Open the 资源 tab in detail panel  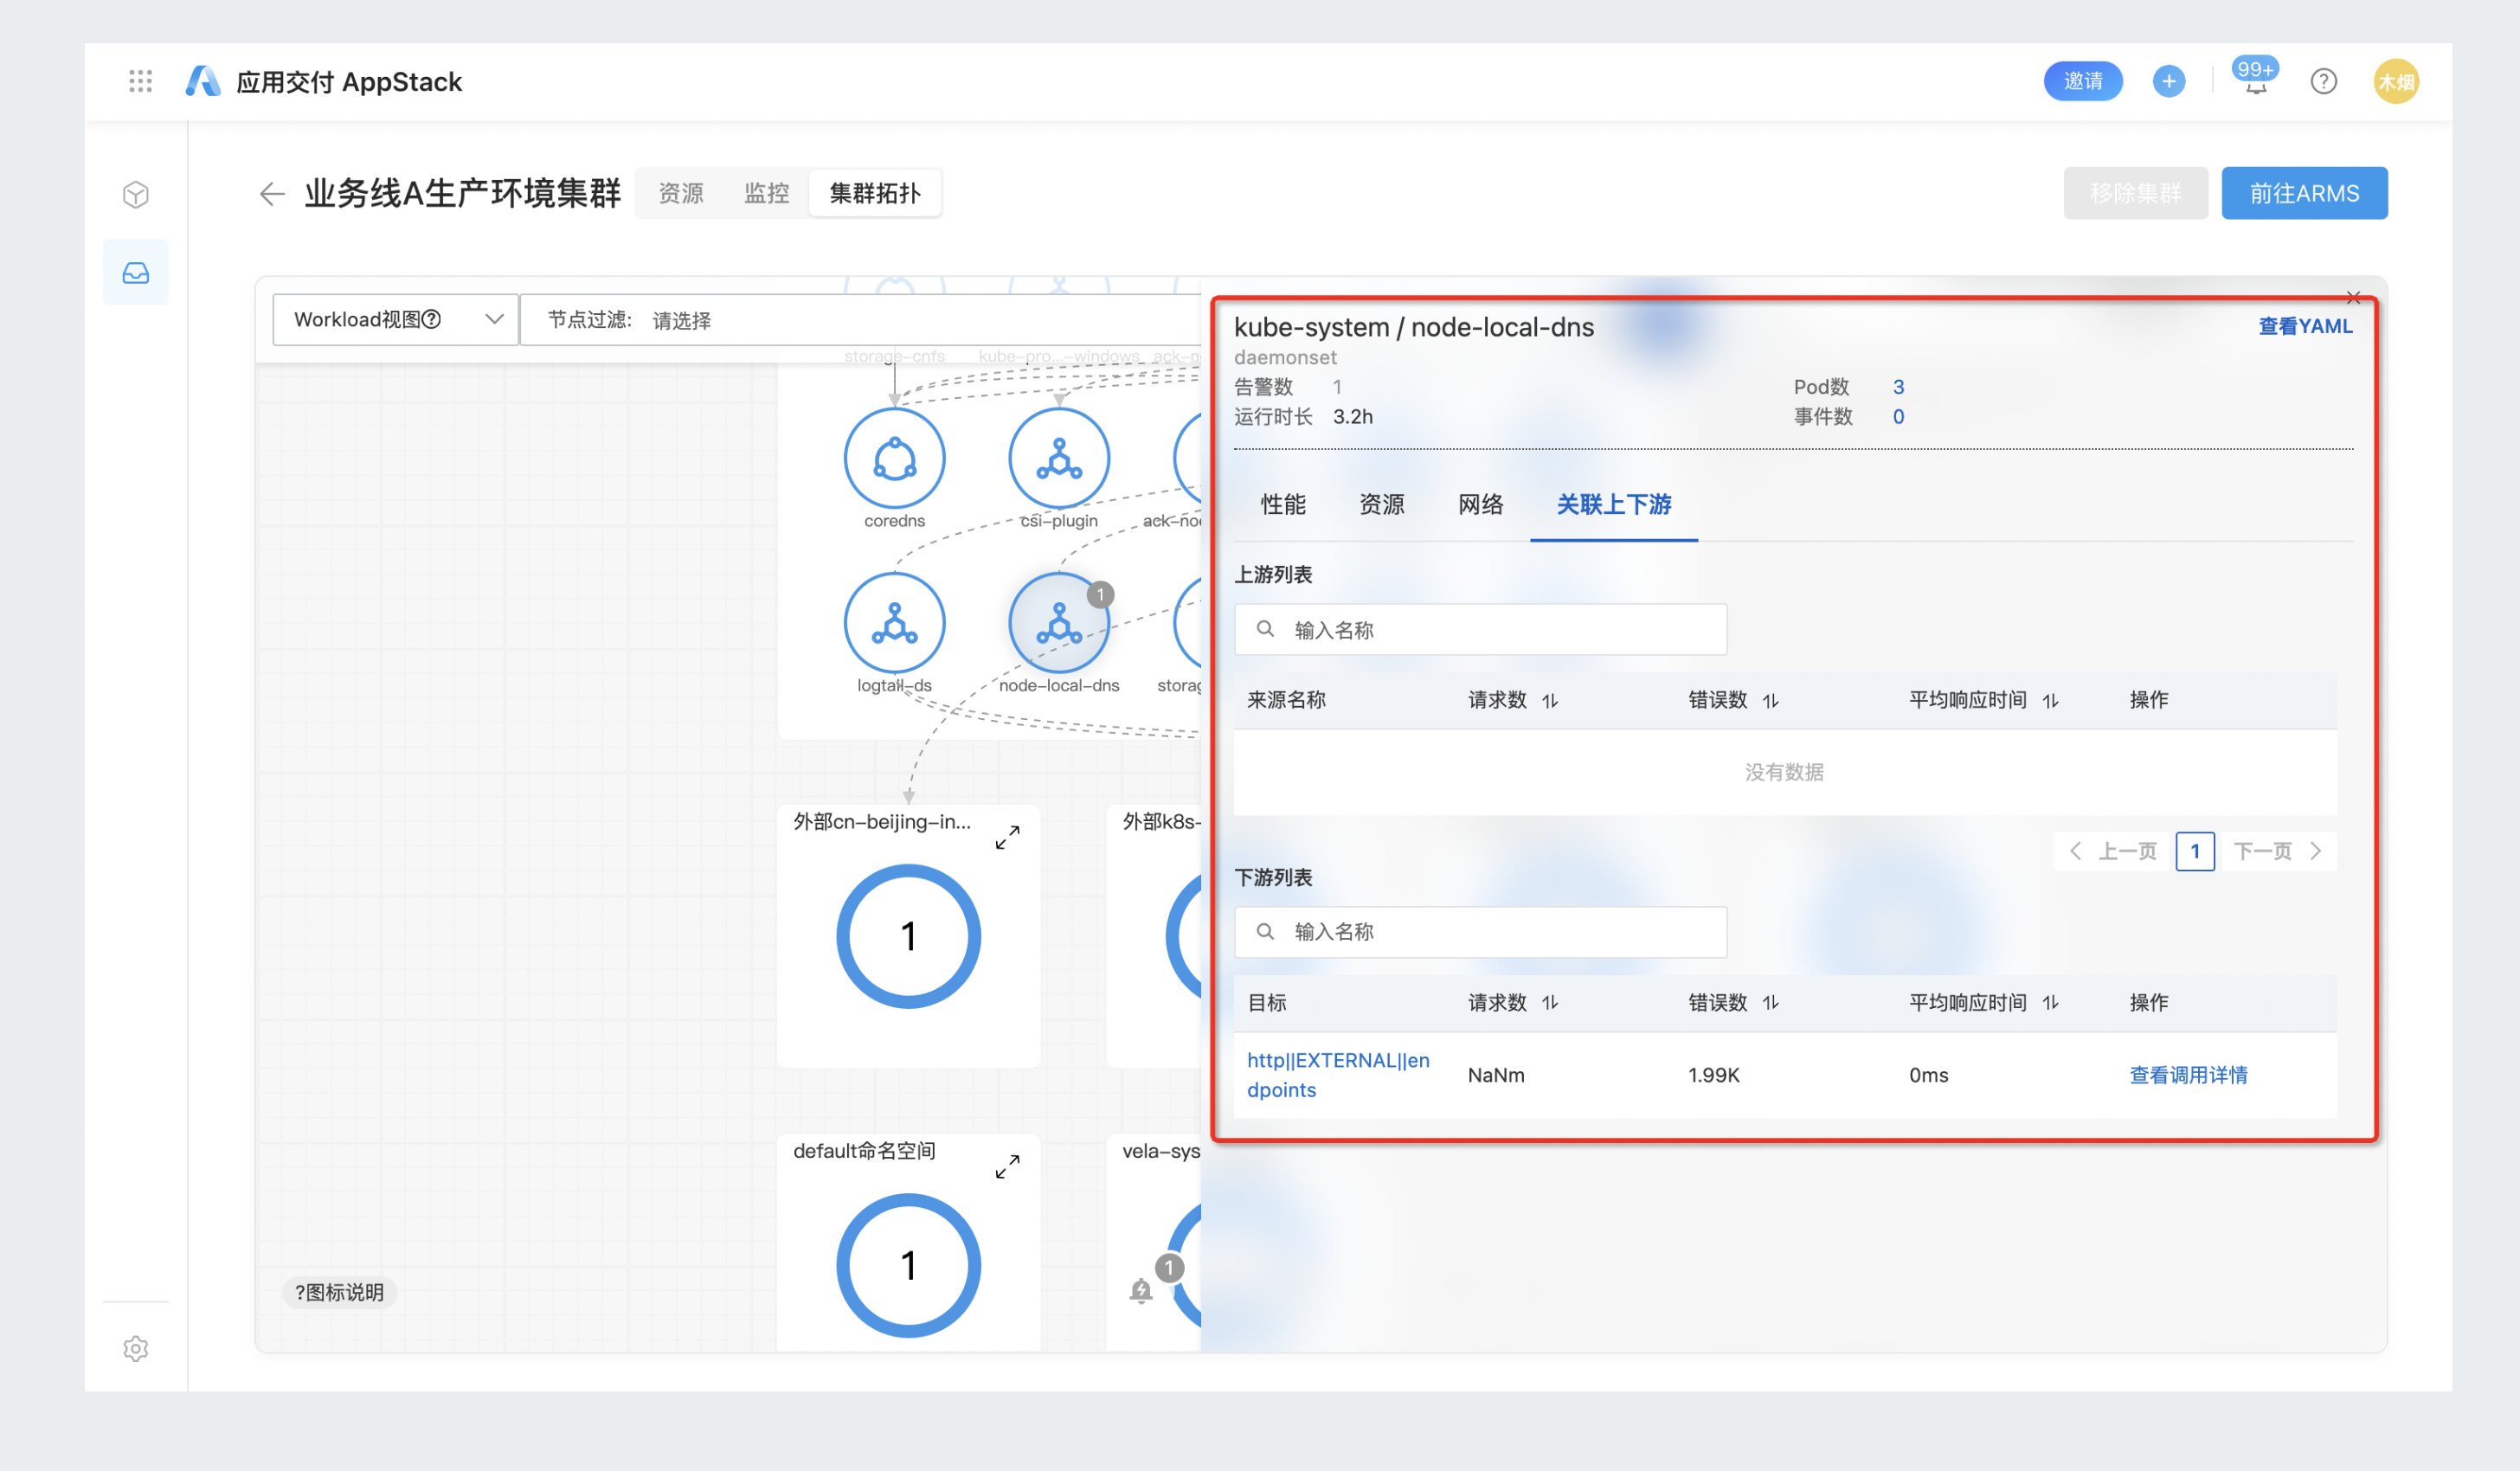pos(1382,504)
